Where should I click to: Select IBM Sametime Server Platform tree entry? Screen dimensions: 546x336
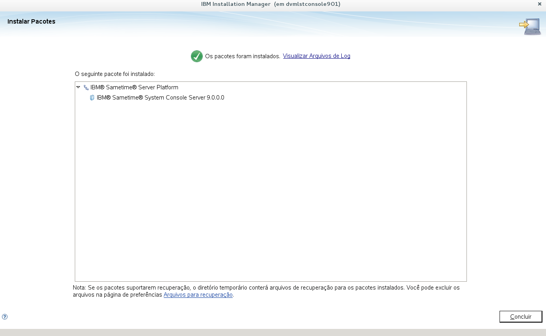tap(134, 87)
